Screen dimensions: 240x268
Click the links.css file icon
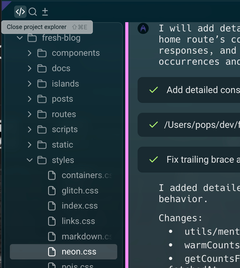[52, 221]
